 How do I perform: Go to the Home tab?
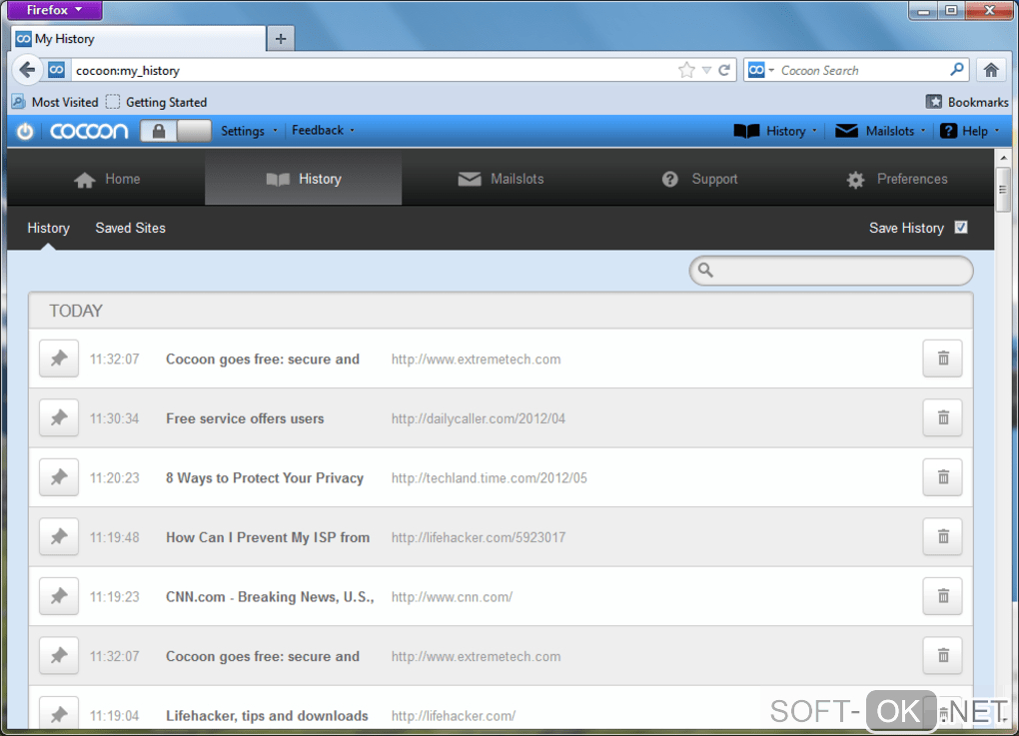[x=107, y=180]
